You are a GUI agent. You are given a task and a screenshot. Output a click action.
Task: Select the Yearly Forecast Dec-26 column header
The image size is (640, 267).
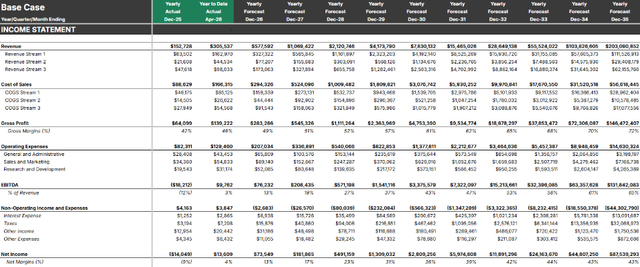click(254, 12)
